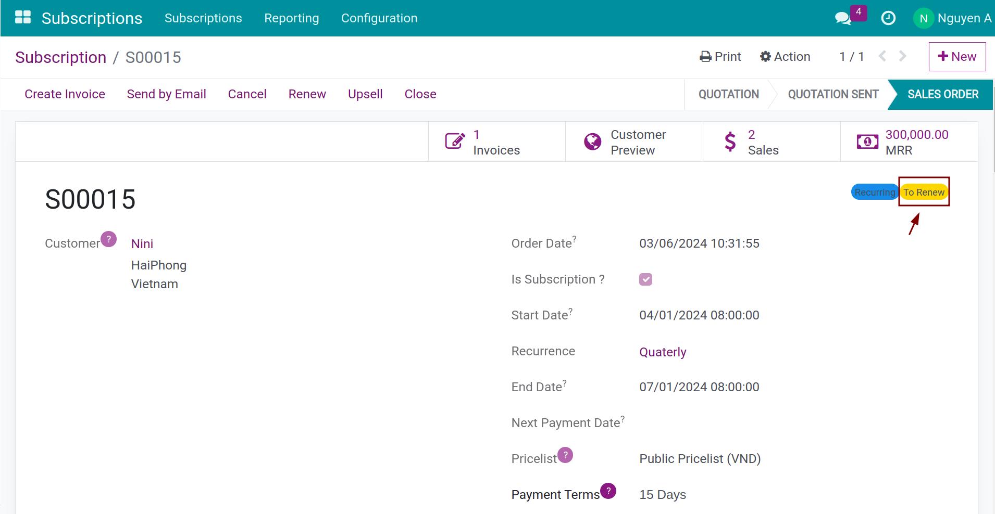Image resolution: width=995 pixels, height=514 pixels.
Task: Go back via Subscription breadcrumb link
Action: 60,57
